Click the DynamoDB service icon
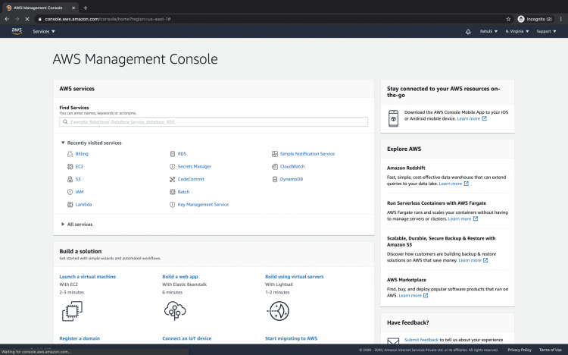This screenshot has width=568, height=355. pos(275,179)
